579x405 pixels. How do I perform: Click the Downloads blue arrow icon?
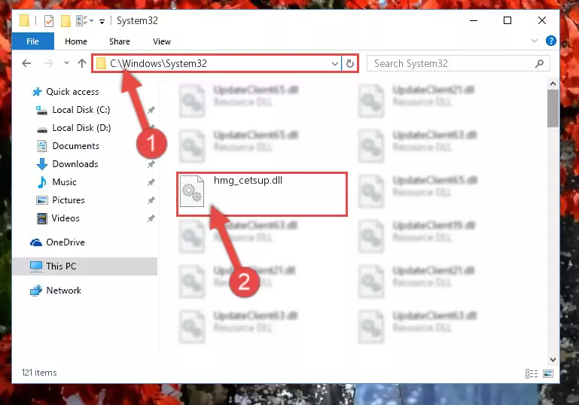point(42,164)
